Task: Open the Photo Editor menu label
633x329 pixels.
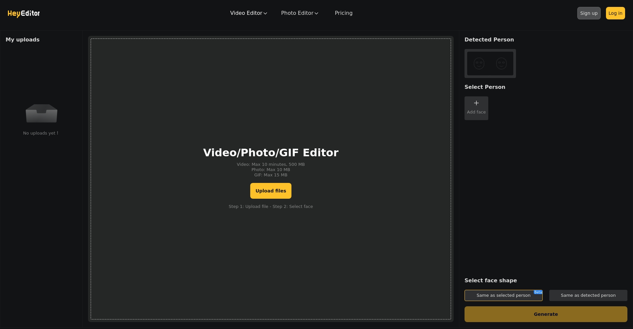Action: click(297, 13)
